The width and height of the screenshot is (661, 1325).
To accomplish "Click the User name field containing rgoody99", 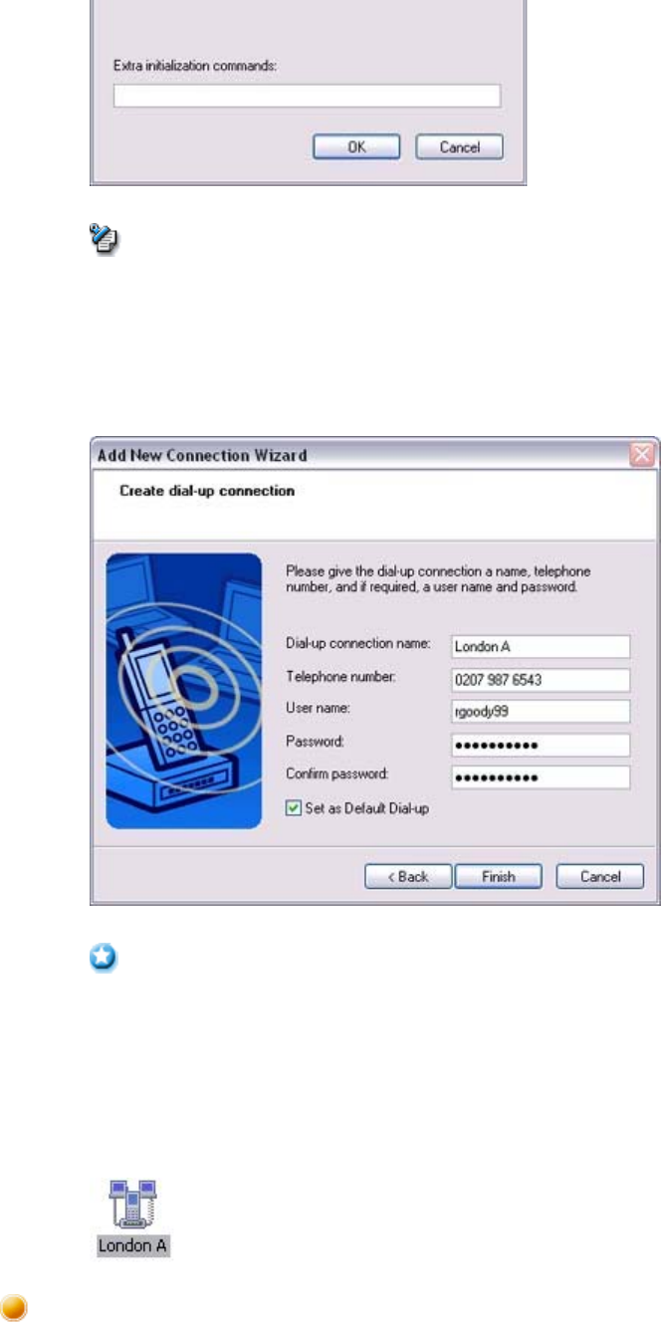I will (x=541, y=712).
